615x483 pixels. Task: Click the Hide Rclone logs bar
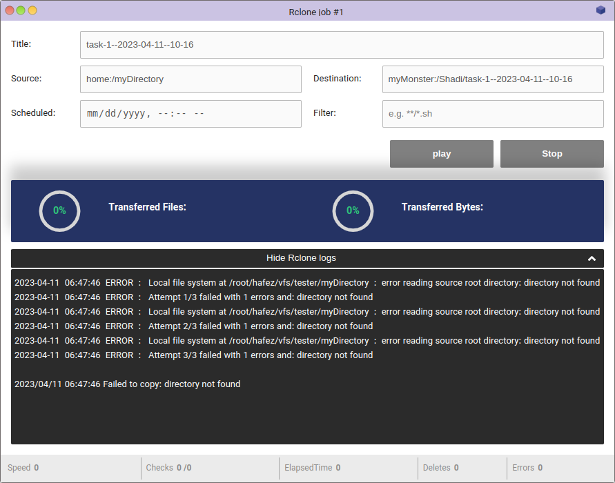coord(301,258)
